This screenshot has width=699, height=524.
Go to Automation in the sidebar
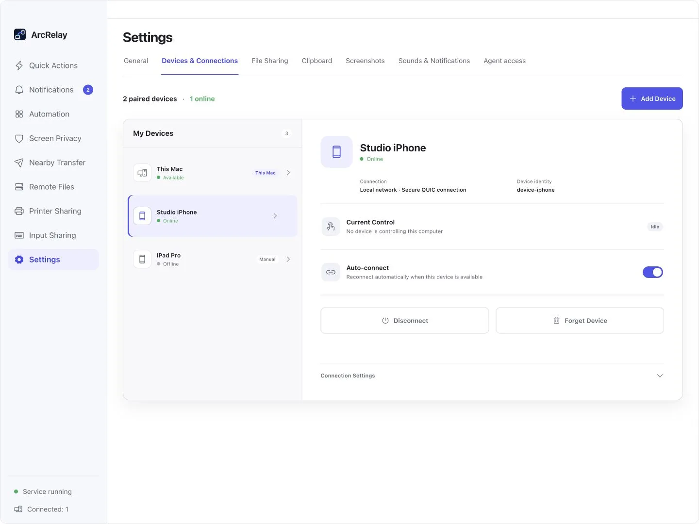click(x=53, y=114)
